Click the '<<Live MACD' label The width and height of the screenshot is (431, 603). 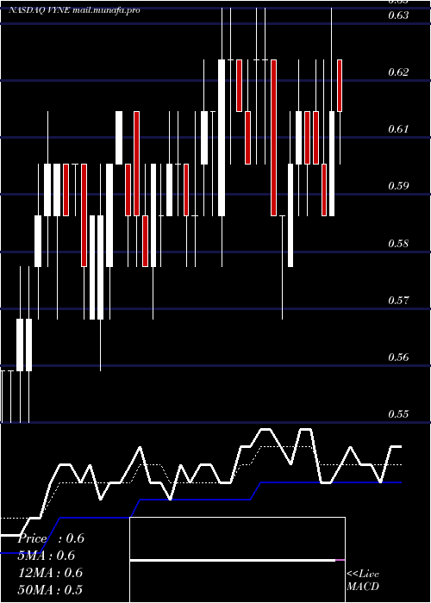[x=363, y=581]
